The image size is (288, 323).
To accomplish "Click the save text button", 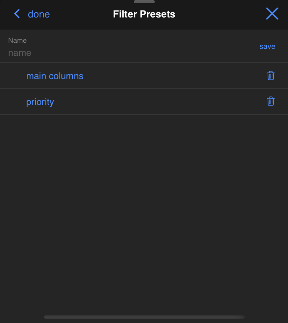I will [x=267, y=46].
